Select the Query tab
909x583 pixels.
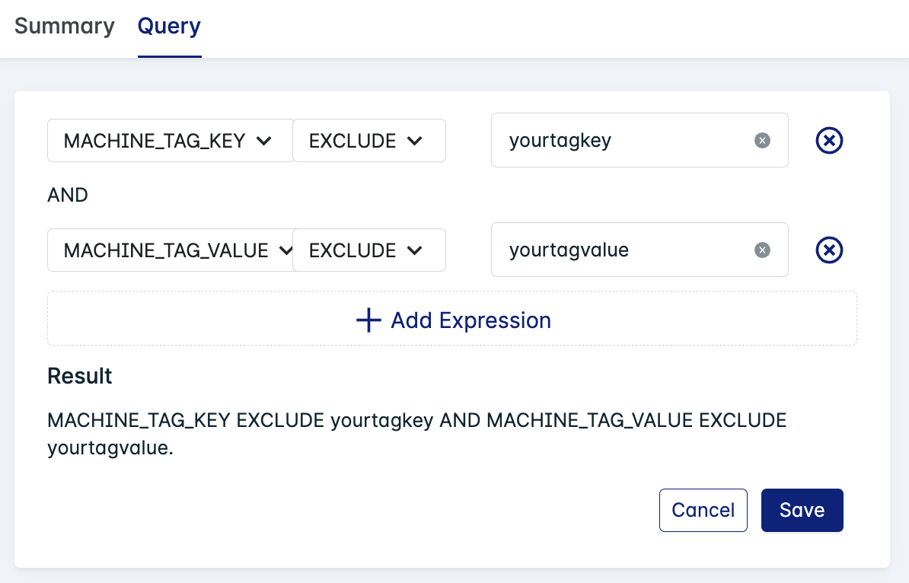(169, 26)
